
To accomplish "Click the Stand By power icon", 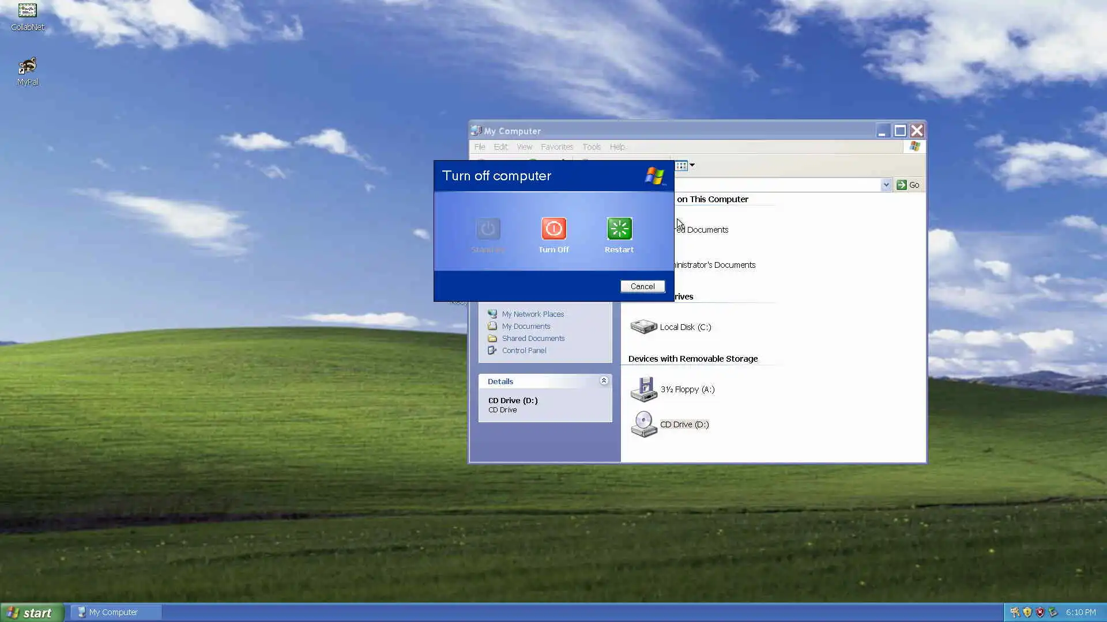I will [x=488, y=229].
